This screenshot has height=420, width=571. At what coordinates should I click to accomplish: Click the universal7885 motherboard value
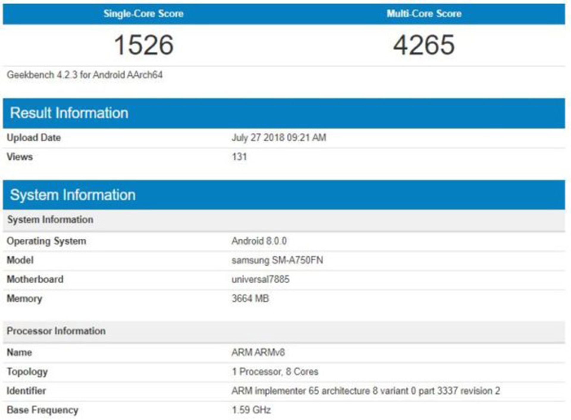point(260,279)
